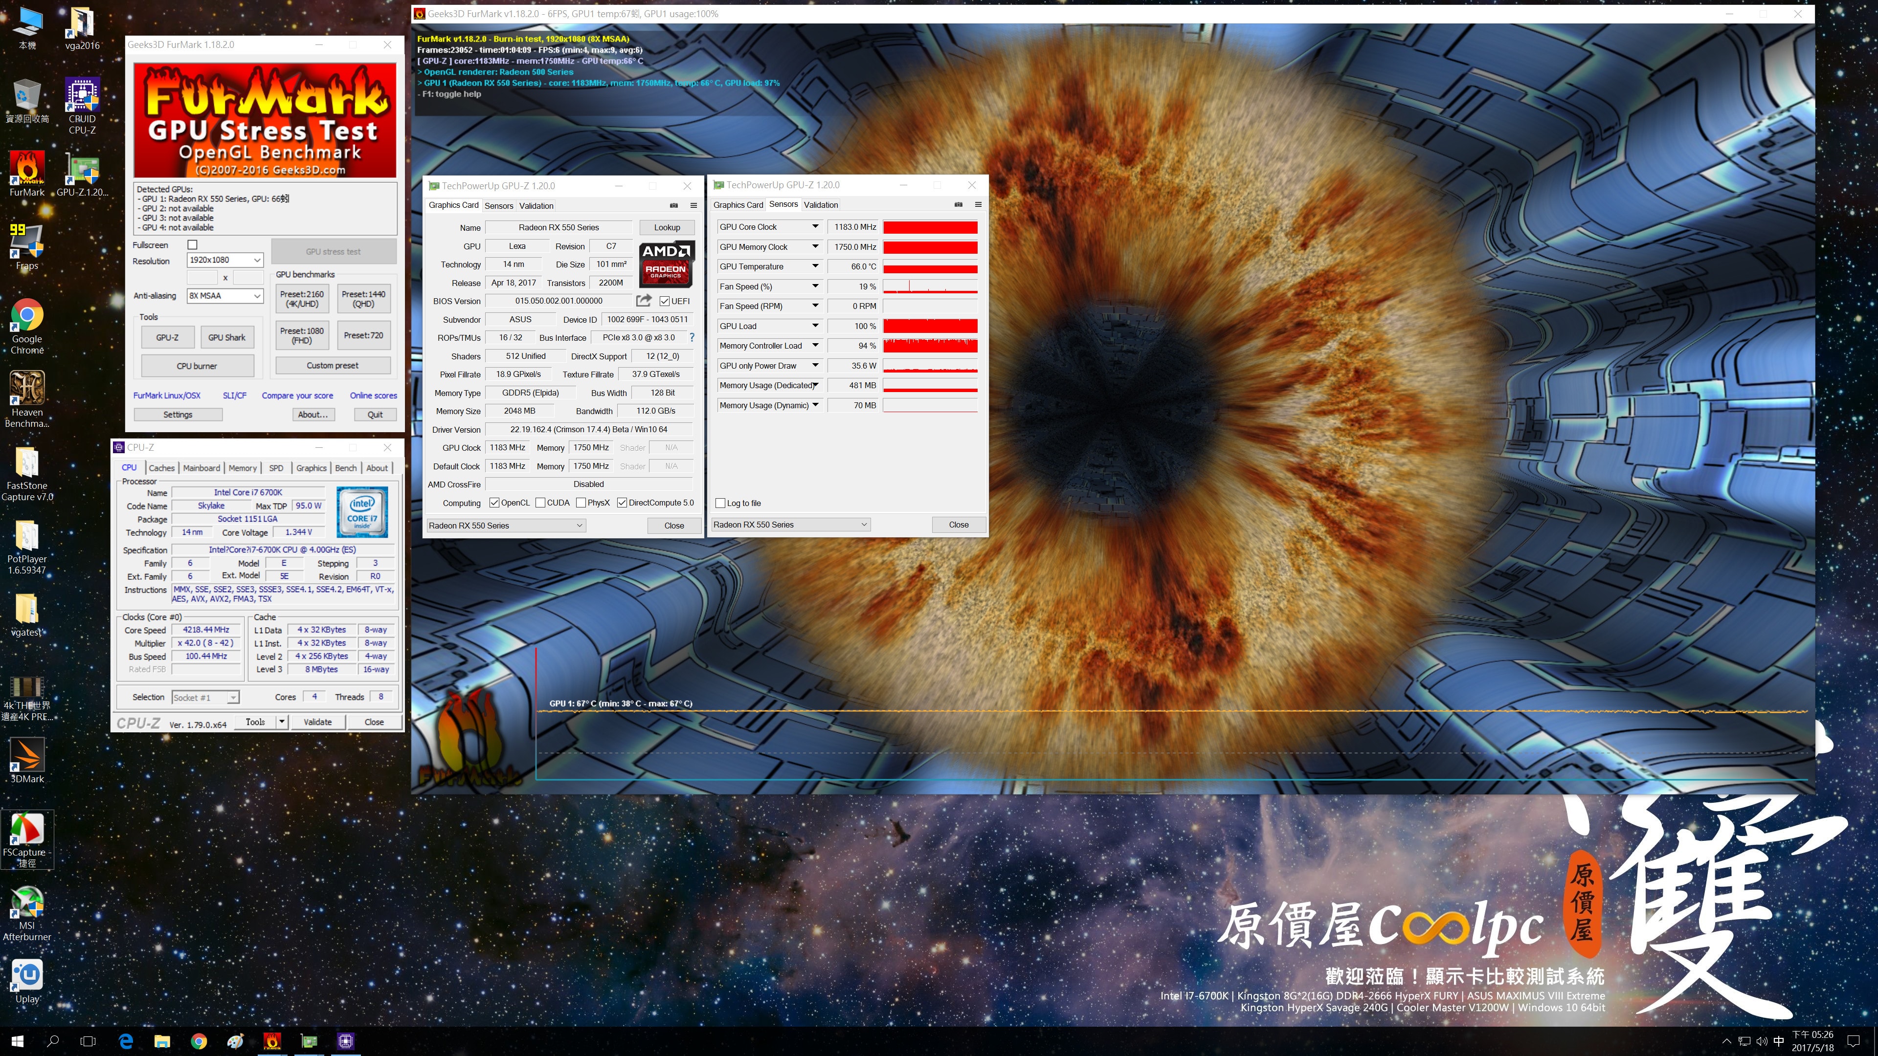Switch to the Bench tab in CPU-Z
This screenshot has width=1878, height=1056.
(346, 468)
